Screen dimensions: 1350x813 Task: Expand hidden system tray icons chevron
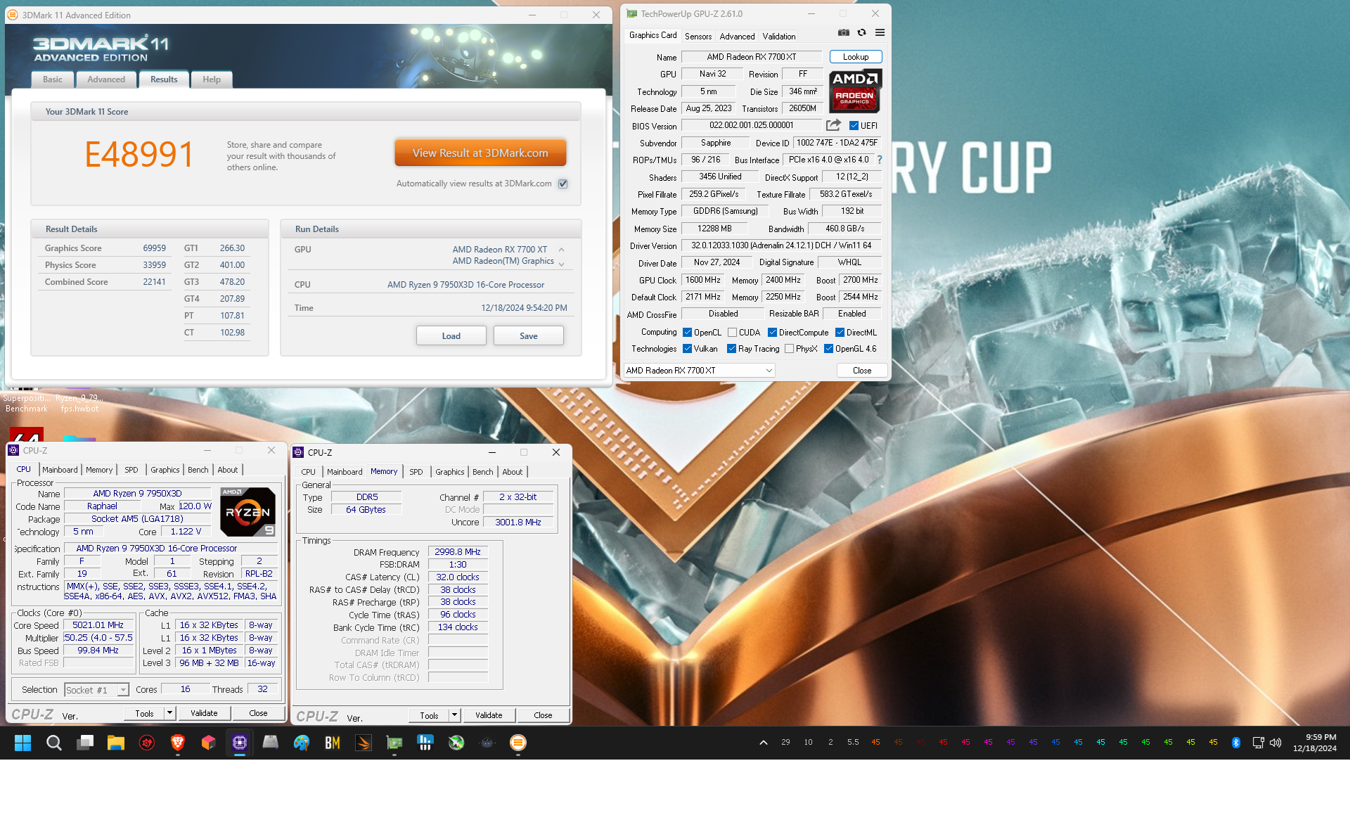click(x=763, y=743)
